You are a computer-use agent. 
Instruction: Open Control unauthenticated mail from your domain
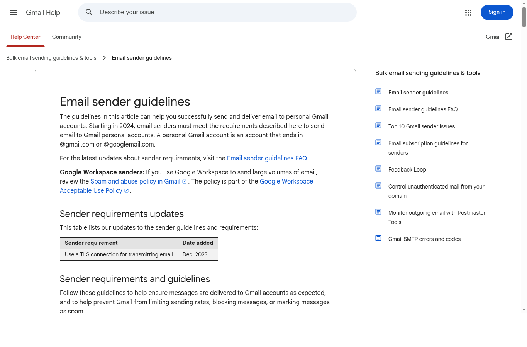436,191
